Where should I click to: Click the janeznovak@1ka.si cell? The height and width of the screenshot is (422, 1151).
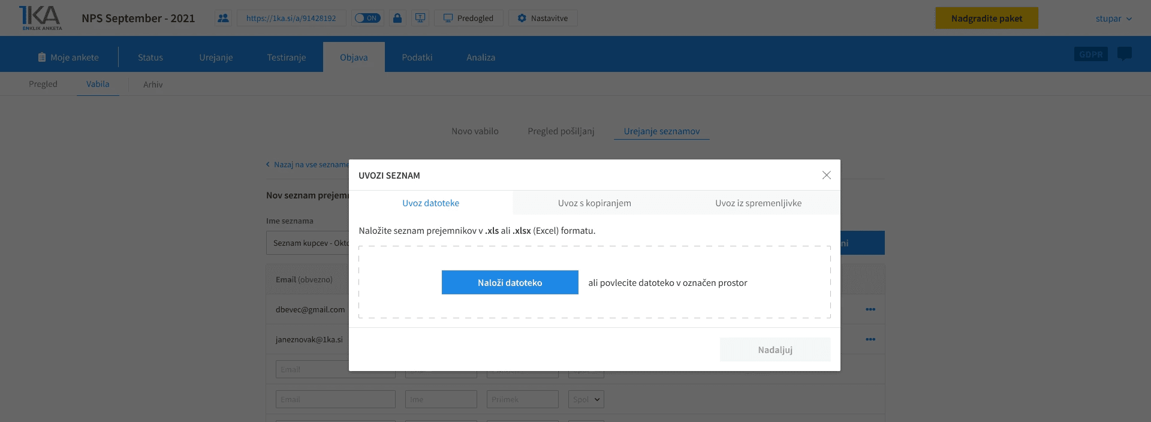[309, 339]
